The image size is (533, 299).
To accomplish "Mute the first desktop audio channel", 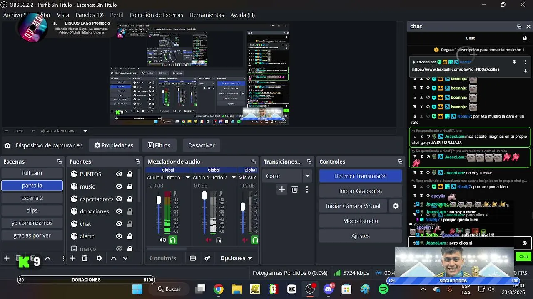I will click(163, 240).
